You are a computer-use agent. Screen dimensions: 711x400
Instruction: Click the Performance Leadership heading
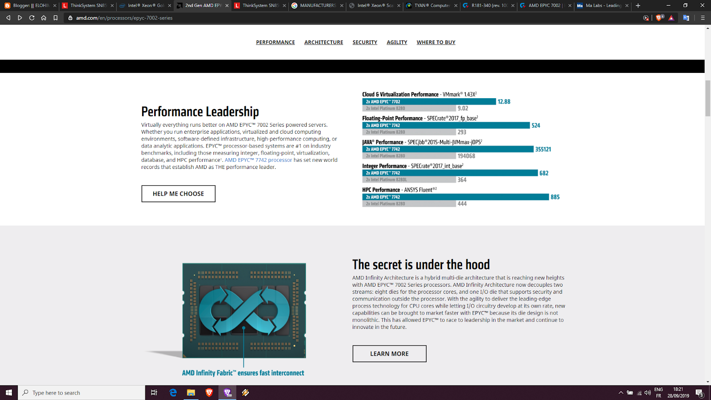point(200,112)
